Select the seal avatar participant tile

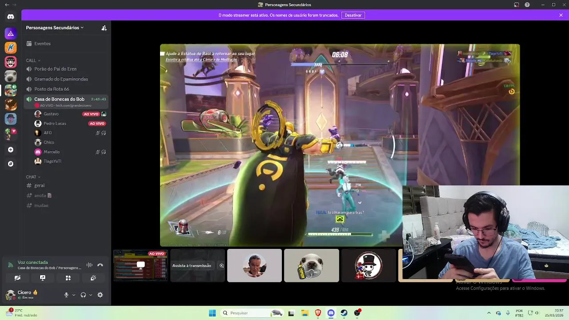pyautogui.click(x=311, y=266)
